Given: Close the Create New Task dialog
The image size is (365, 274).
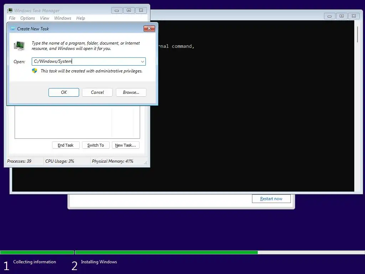Looking at the screenshot, I should (x=149, y=29).
